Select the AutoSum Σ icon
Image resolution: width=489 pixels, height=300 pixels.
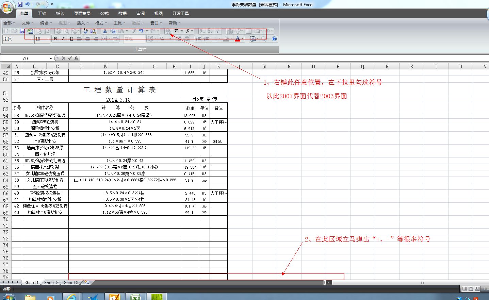click(x=176, y=31)
